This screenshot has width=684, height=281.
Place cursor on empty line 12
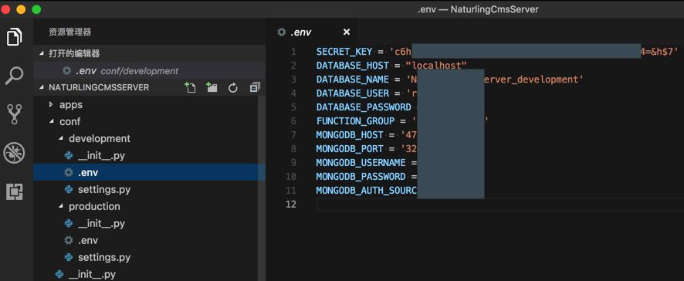click(x=500, y=205)
